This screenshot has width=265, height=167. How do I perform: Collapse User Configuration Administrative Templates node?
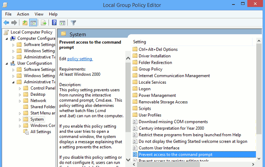click(13, 82)
